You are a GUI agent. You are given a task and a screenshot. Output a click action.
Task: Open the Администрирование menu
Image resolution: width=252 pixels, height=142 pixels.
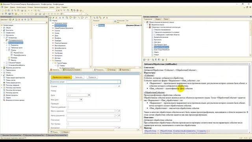41,7
